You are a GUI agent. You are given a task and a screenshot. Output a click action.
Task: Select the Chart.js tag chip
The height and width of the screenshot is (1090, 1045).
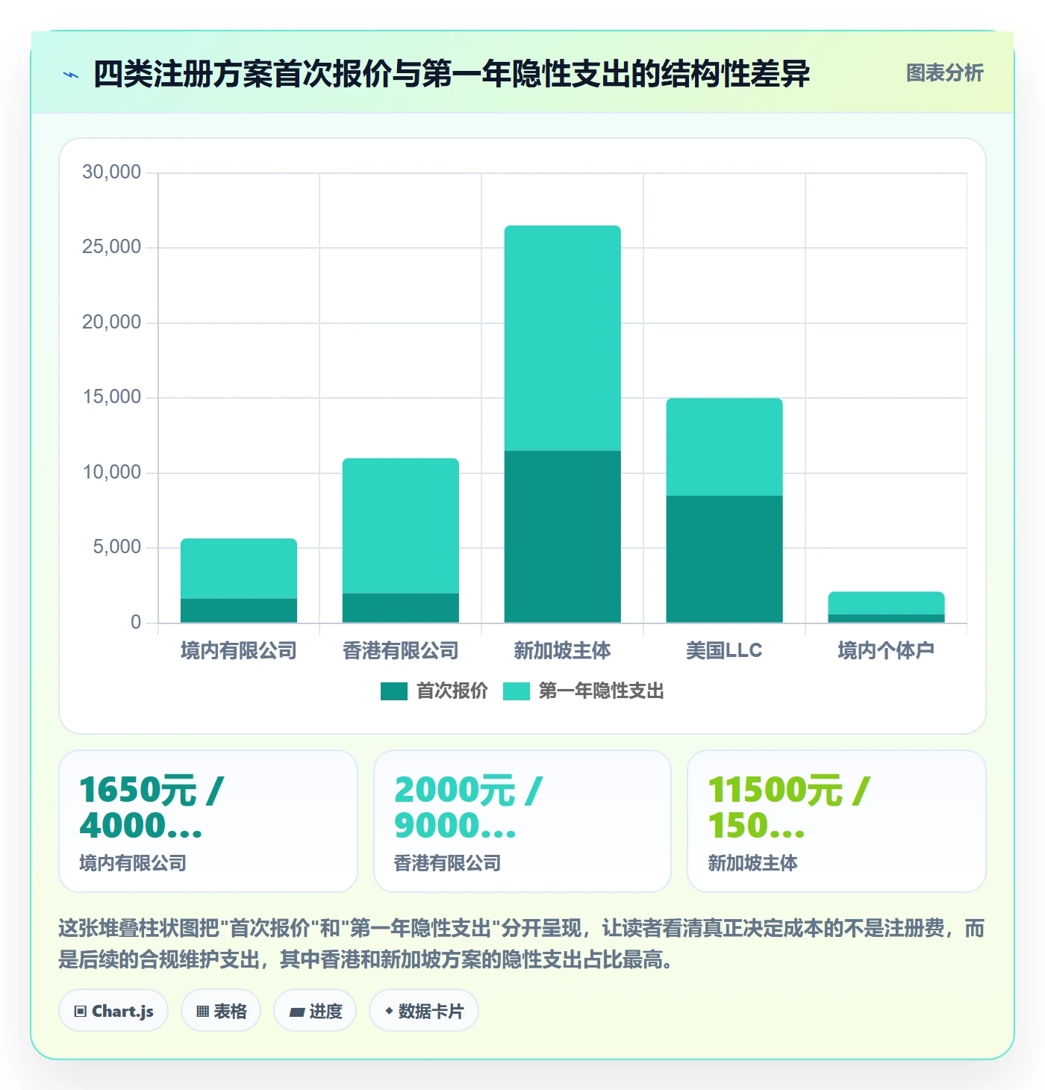click(x=113, y=1011)
